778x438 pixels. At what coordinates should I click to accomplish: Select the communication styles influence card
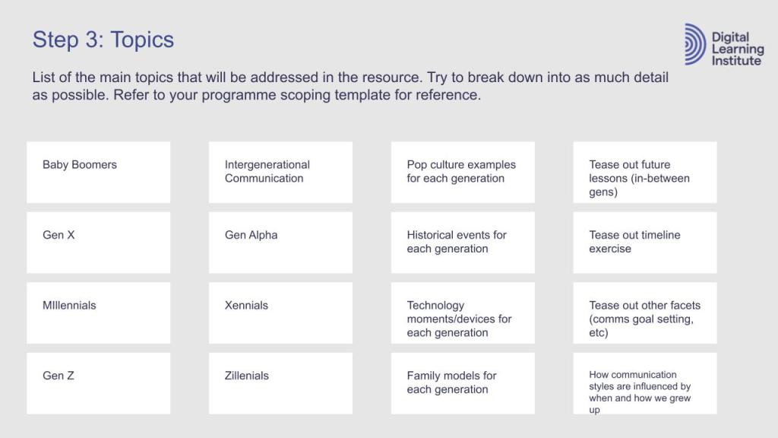click(645, 383)
